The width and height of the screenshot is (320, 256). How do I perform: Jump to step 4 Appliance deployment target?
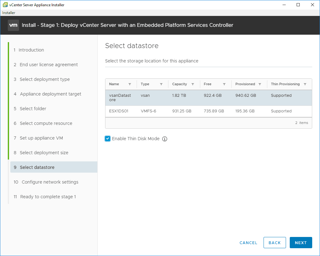coord(51,94)
